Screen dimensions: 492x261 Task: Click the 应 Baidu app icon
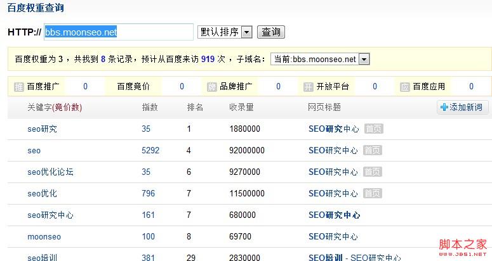pos(405,87)
